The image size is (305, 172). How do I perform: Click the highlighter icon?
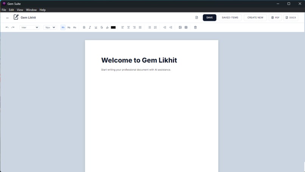(107, 27)
